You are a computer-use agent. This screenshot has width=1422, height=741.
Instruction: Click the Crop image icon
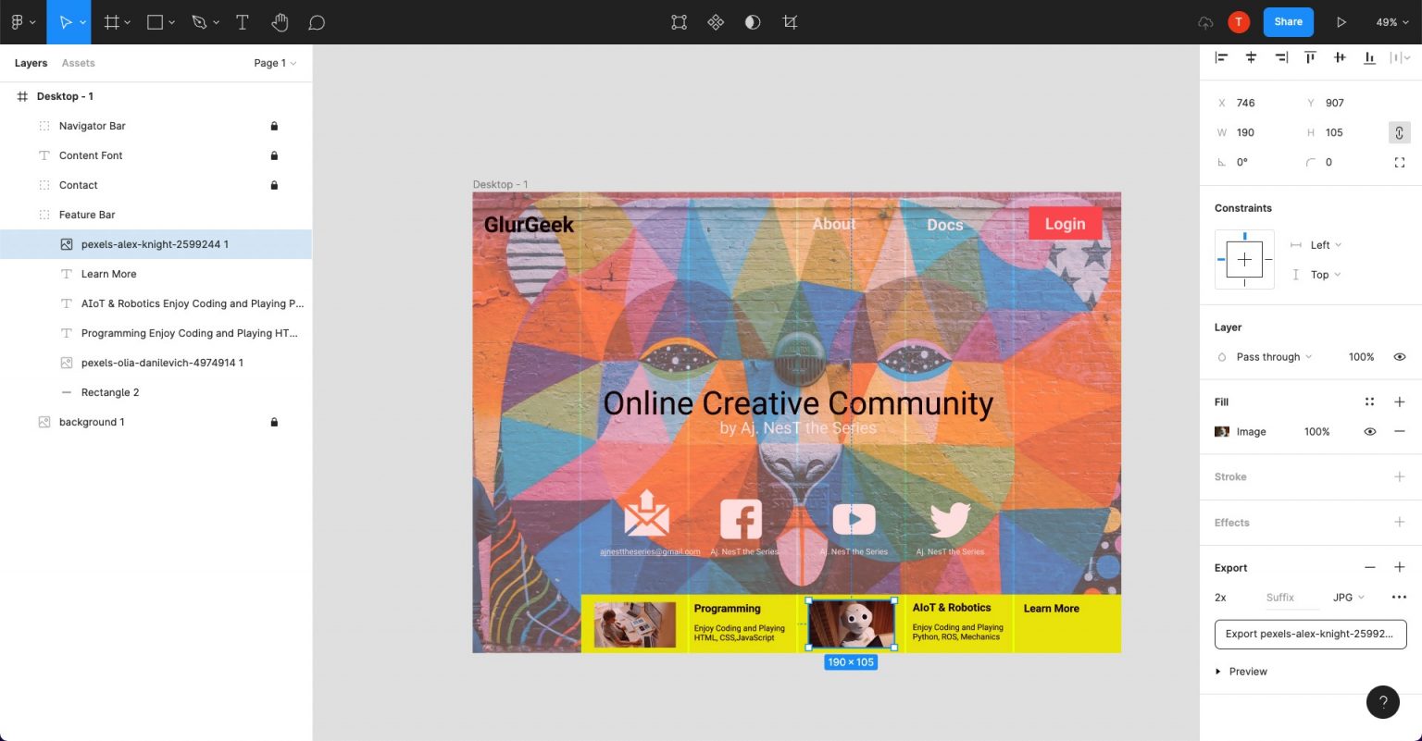coord(790,22)
